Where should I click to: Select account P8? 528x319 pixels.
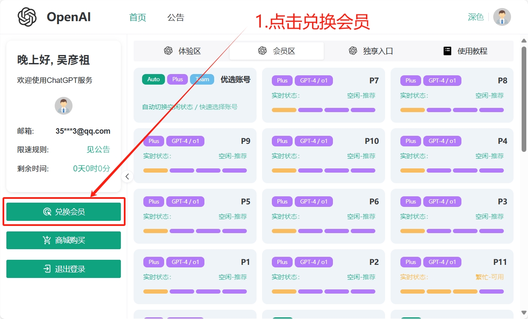(452, 95)
